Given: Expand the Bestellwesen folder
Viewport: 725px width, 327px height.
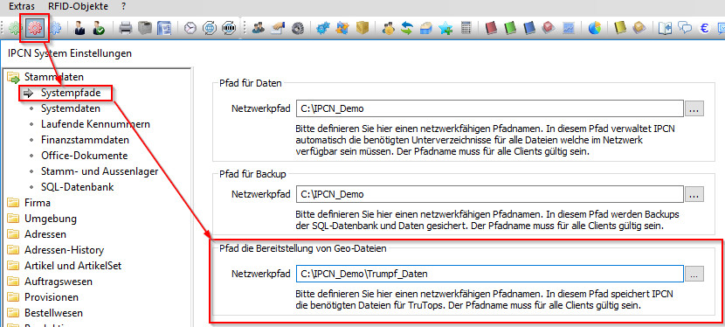Looking at the screenshot, I should coord(13,313).
